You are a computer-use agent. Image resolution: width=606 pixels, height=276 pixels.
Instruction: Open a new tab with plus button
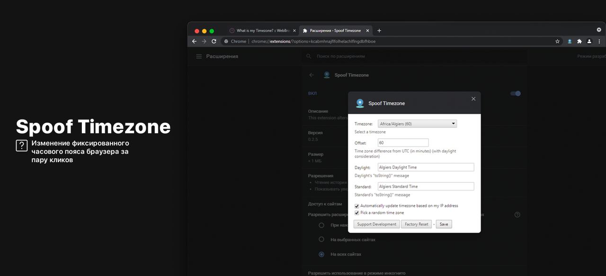coord(379,31)
